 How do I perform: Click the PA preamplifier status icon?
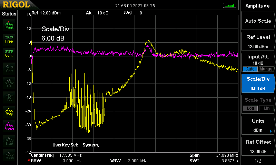9,98
